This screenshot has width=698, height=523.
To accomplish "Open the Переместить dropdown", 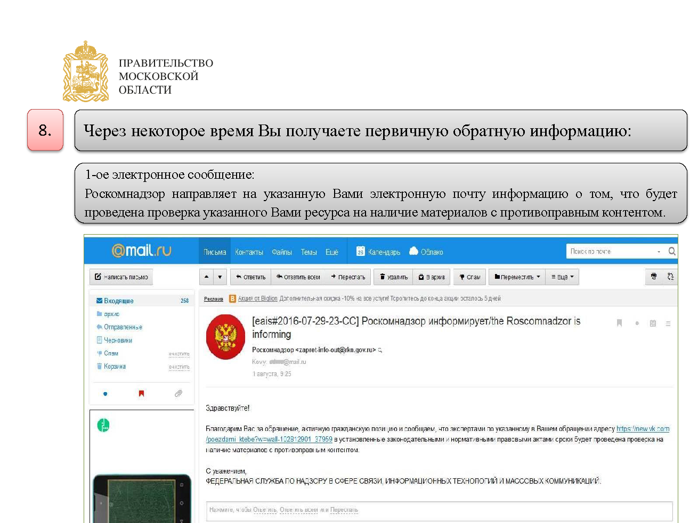I will pyautogui.click(x=517, y=277).
